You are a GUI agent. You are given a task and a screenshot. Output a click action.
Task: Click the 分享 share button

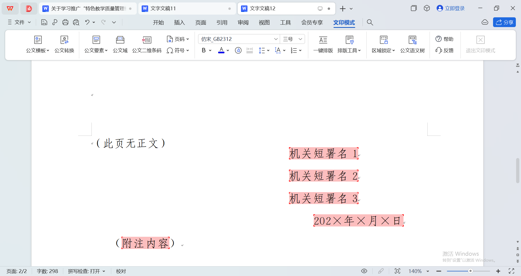coord(504,22)
